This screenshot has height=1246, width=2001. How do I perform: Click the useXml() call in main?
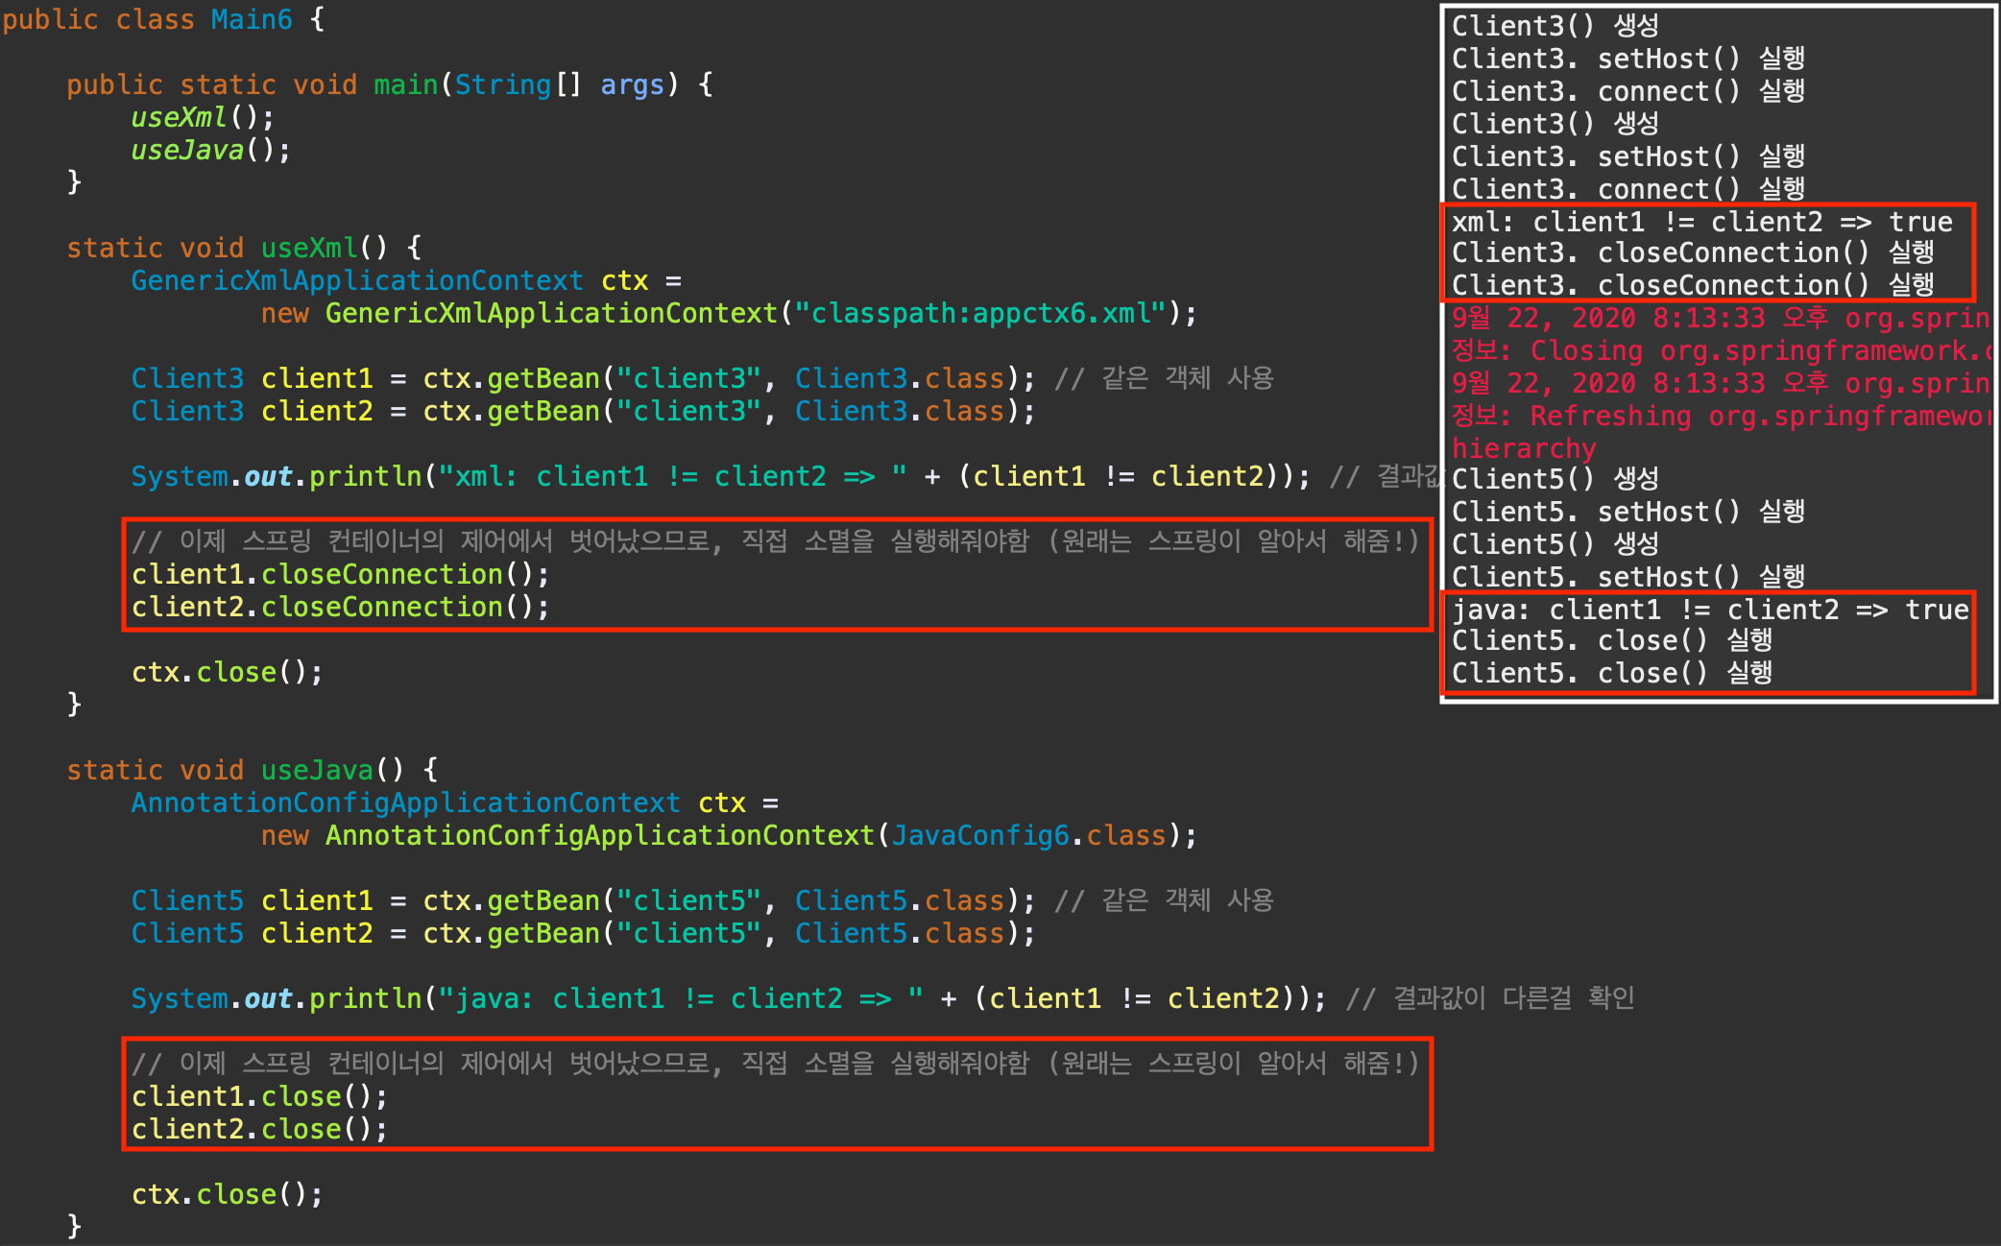tap(202, 117)
